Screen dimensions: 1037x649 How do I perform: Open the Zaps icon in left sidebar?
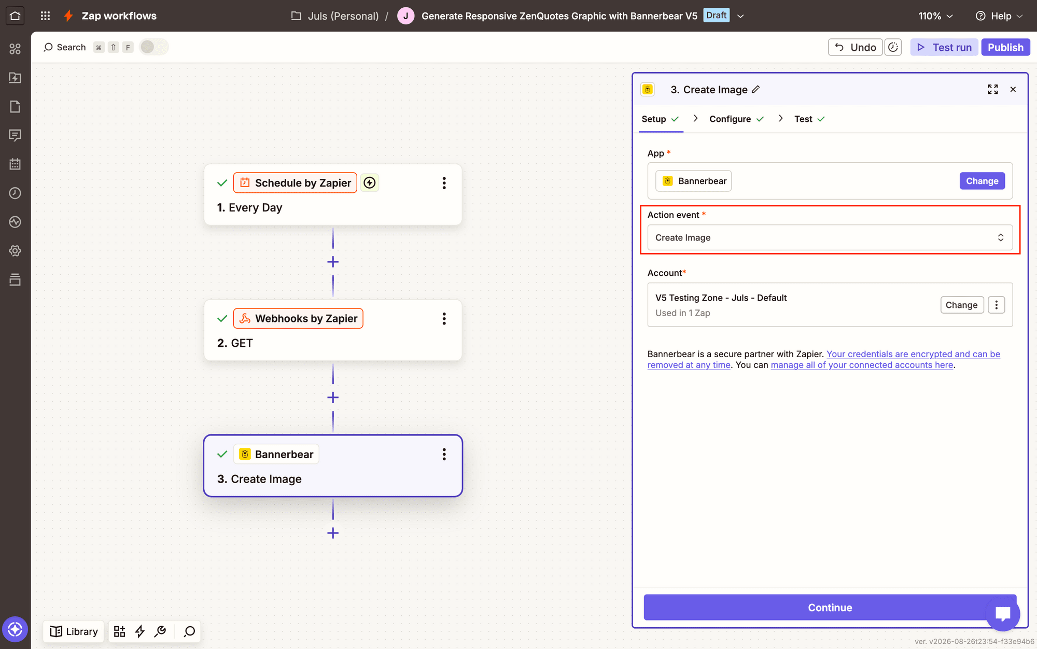[x=15, y=78]
